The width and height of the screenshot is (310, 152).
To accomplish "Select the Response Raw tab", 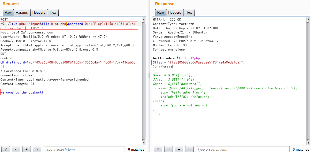I will pyautogui.click(x=160, y=13).
